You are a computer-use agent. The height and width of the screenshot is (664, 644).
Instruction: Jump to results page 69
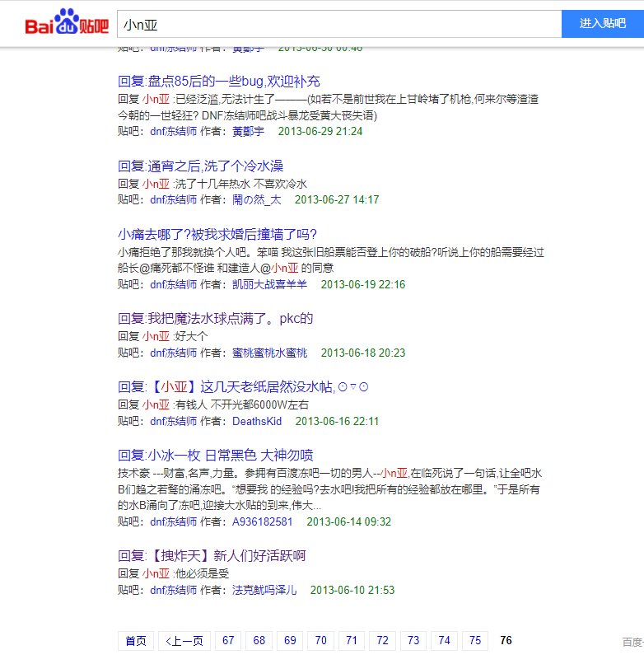(x=290, y=641)
